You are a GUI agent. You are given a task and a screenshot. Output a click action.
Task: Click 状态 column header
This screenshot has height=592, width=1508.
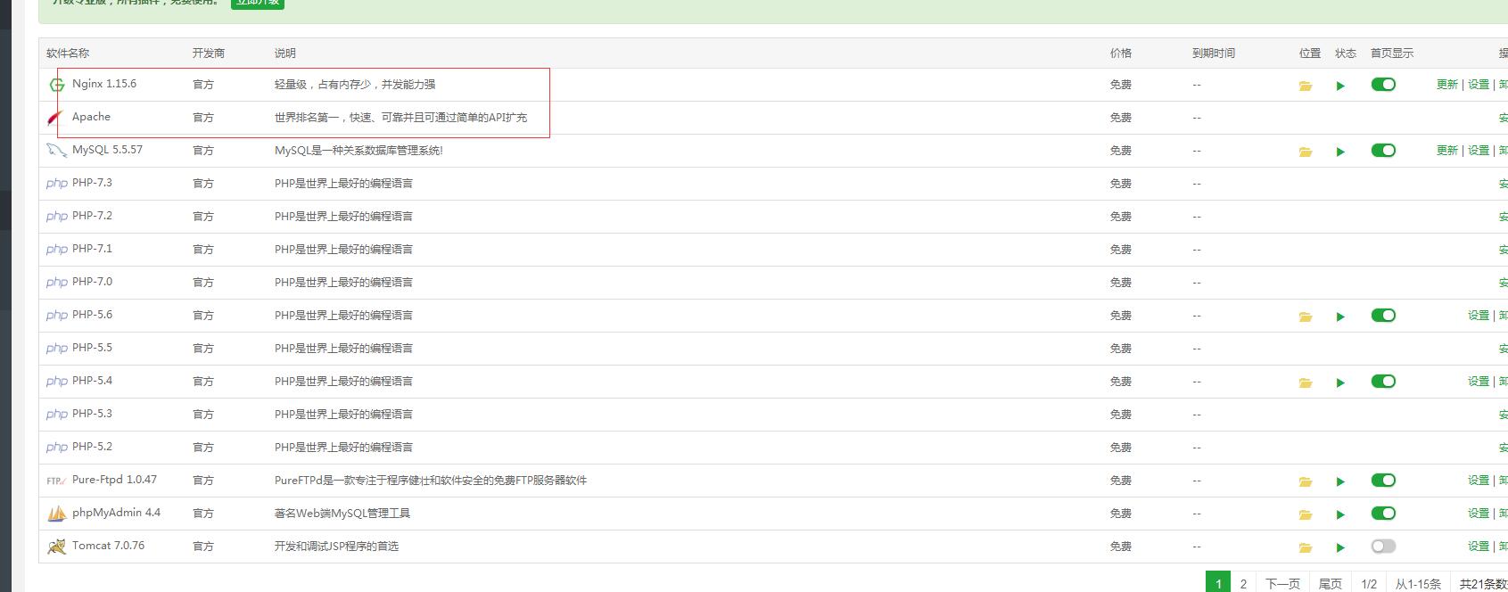1346,53
